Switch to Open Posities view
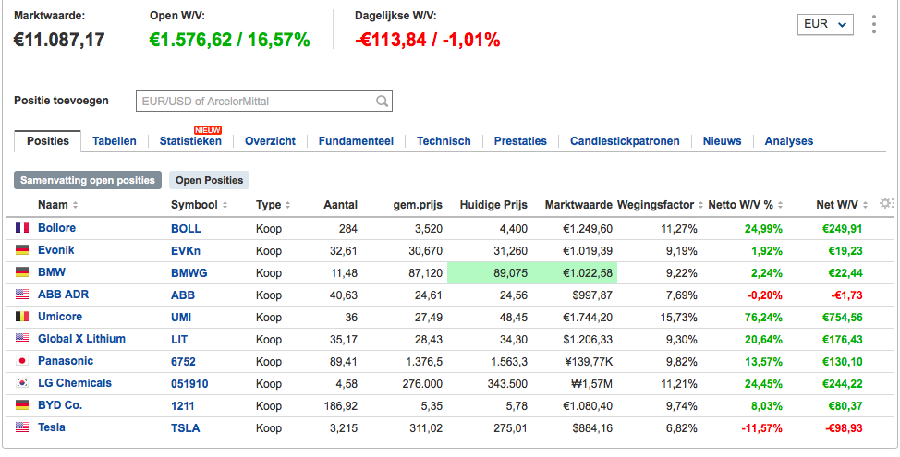The image size is (900, 457). coord(210,180)
